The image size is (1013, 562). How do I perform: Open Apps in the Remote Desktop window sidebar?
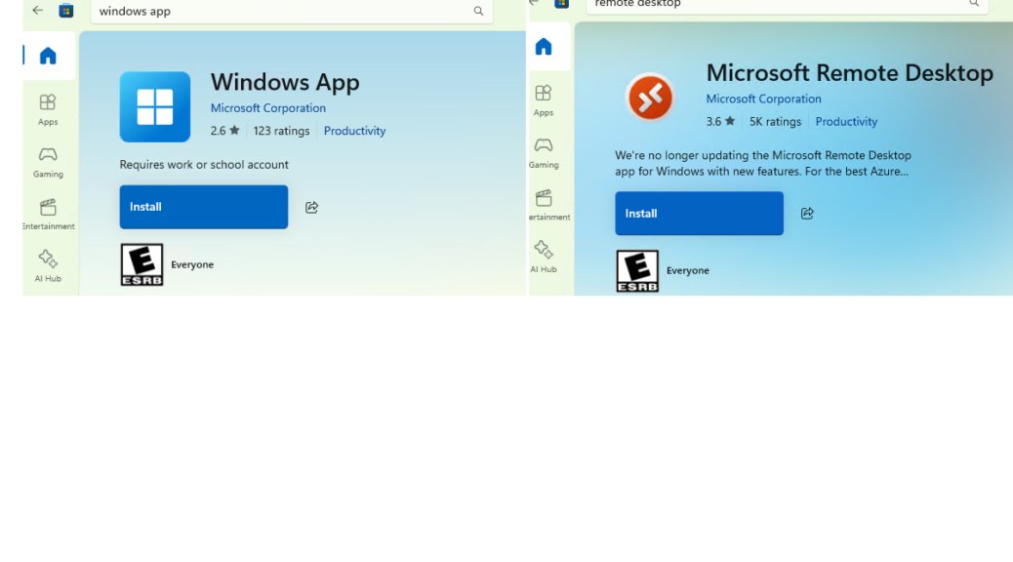point(544,100)
